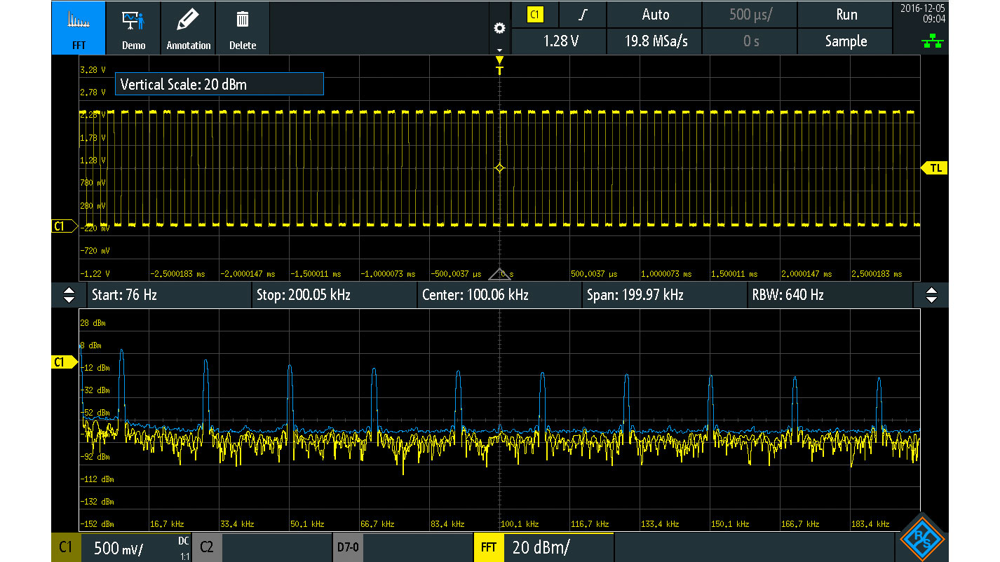Open the FFT 20 dBm/ tab

click(543, 547)
